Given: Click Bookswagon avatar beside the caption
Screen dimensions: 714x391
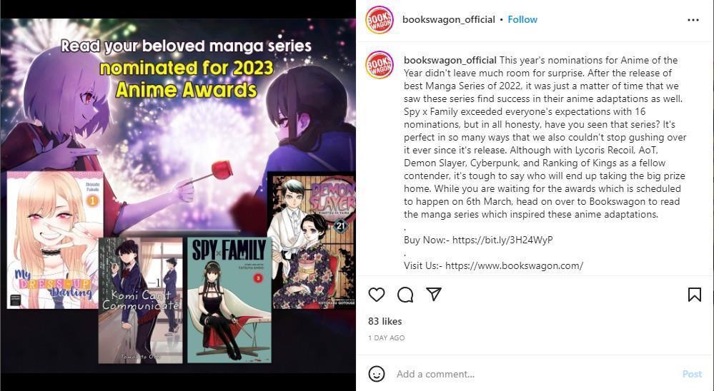Looking at the screenshot, I should [380, 65].
